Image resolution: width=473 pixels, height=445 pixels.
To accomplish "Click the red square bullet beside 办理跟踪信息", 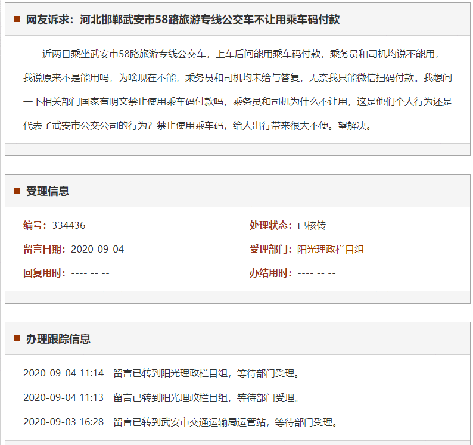I will (17, 338).
